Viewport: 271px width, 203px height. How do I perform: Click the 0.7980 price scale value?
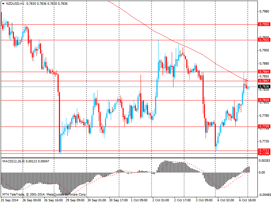tap(264, 12)
